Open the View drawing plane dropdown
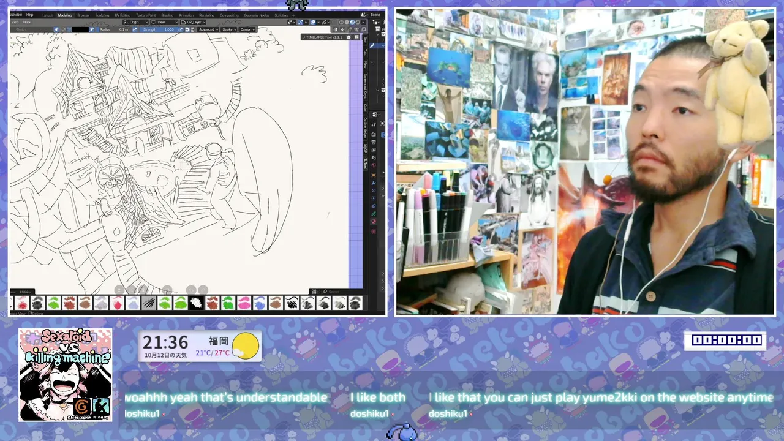Viewport: 784px width, 441px height. (164, 22)
